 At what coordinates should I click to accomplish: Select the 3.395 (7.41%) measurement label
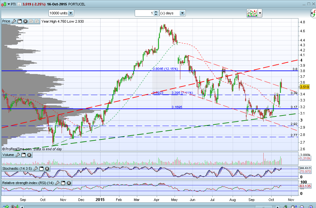pos(182,93)
